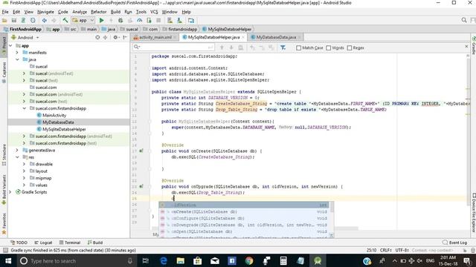Click the Attach debugger to process icon
The width and height of the screenshot is (476, 267).
click(149, 20)
